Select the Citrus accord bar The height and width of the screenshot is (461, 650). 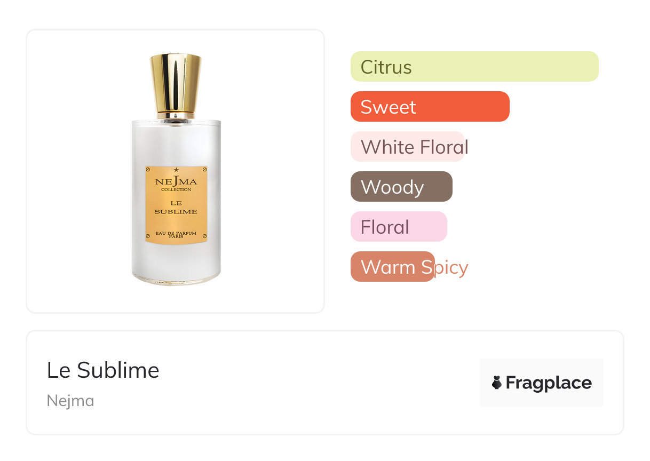(474, 67)
